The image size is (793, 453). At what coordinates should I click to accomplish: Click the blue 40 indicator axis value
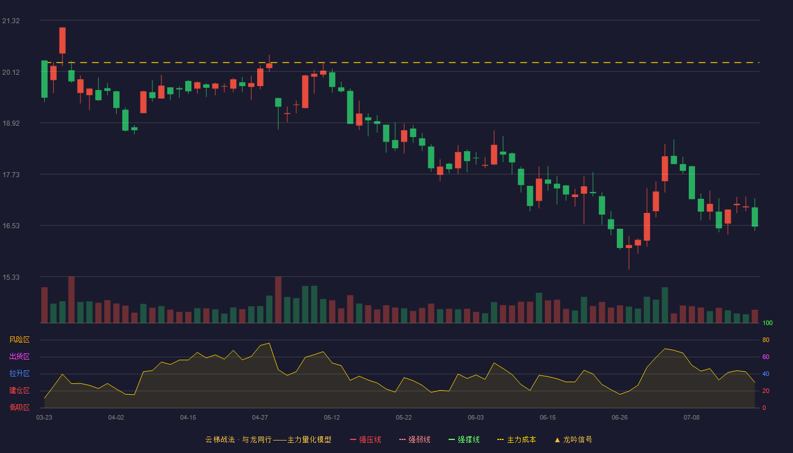[x=766, y=374]
